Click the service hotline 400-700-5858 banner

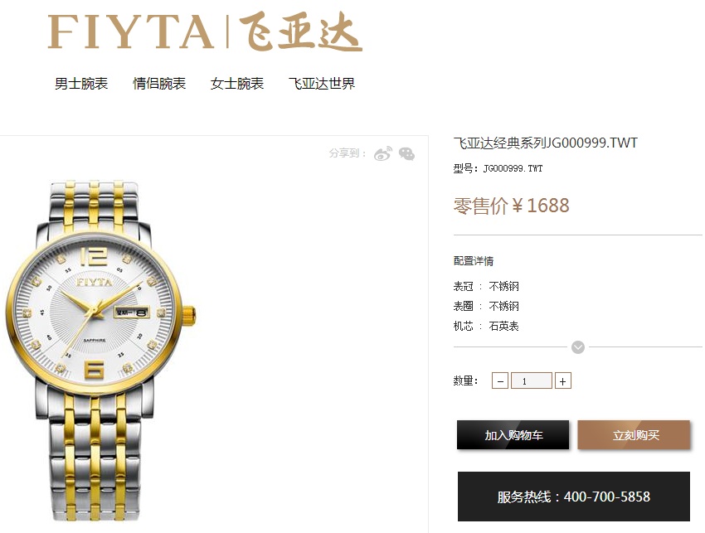click(574, 497)
